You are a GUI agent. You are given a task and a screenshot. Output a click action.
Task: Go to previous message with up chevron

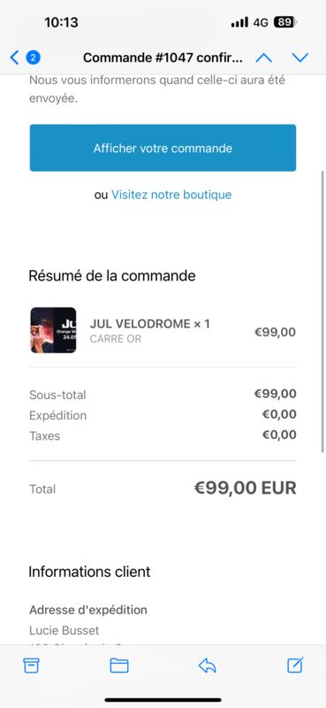(264, 58)
